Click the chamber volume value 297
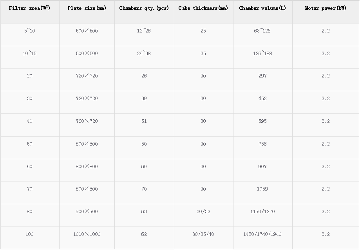360x250 pixels. 262,76
